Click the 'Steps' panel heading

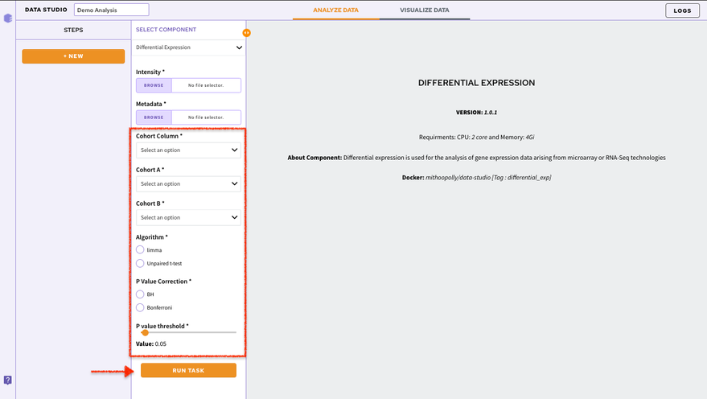[x=73, y=30]
